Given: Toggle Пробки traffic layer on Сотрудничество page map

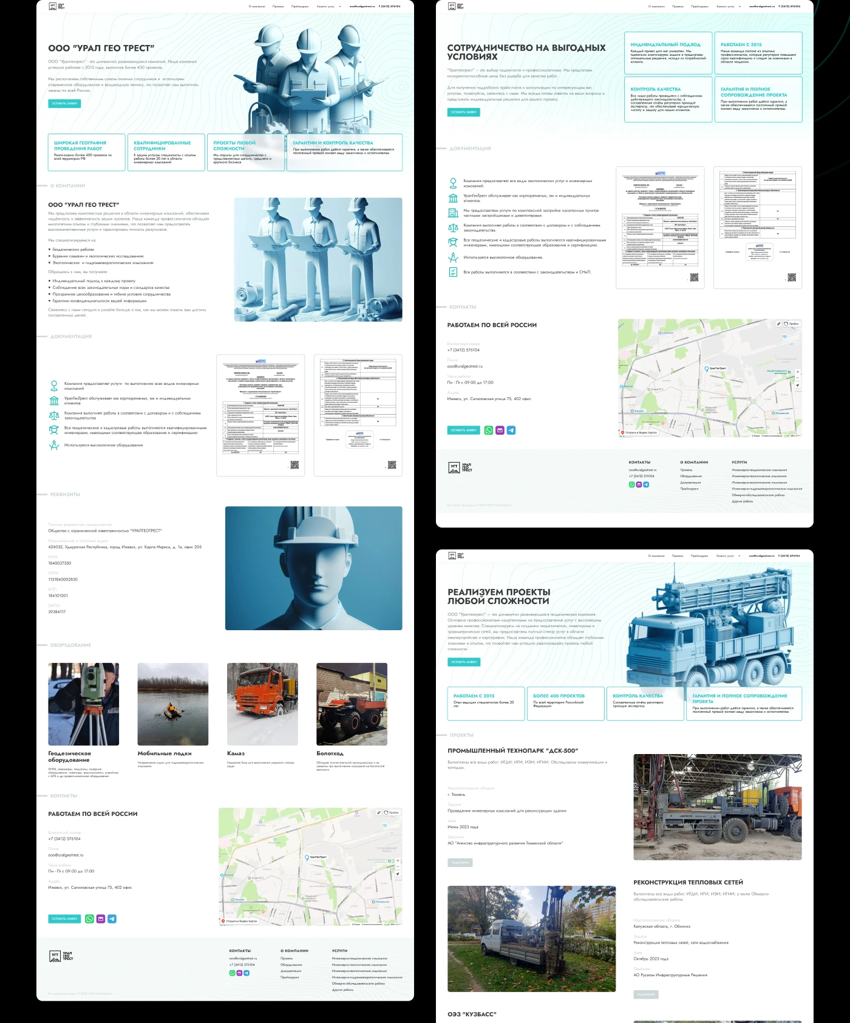Looking at the screenshot, I should (x=791, y=324).
